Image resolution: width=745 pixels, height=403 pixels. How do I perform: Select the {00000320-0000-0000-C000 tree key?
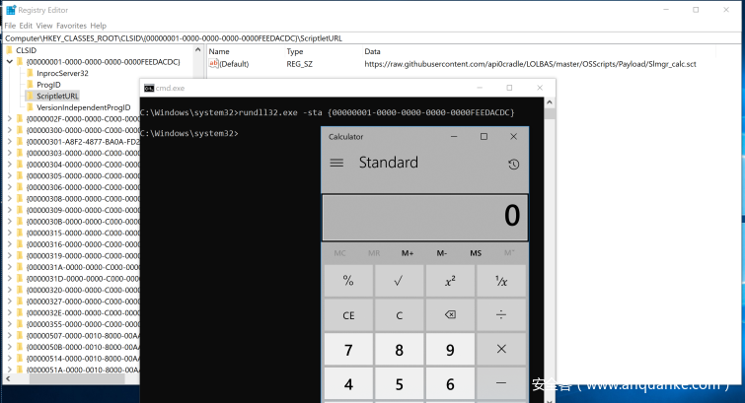click(x=83, y=290)
